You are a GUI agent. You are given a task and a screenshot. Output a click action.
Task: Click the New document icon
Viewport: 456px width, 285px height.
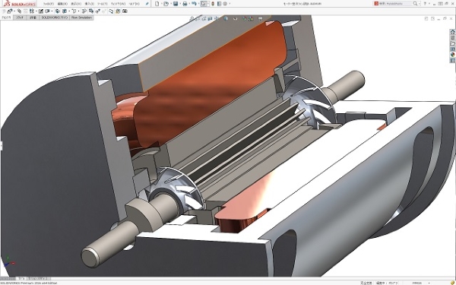[157, 4]
